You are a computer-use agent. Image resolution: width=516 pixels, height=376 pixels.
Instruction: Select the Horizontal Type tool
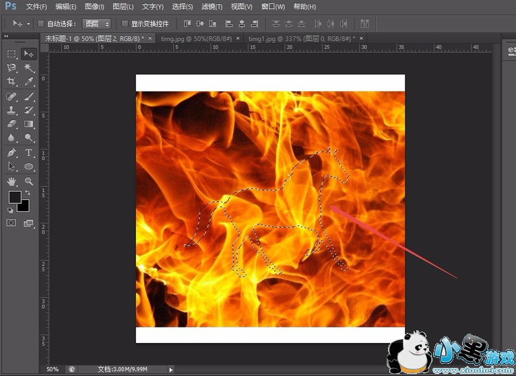click(29, 153)
